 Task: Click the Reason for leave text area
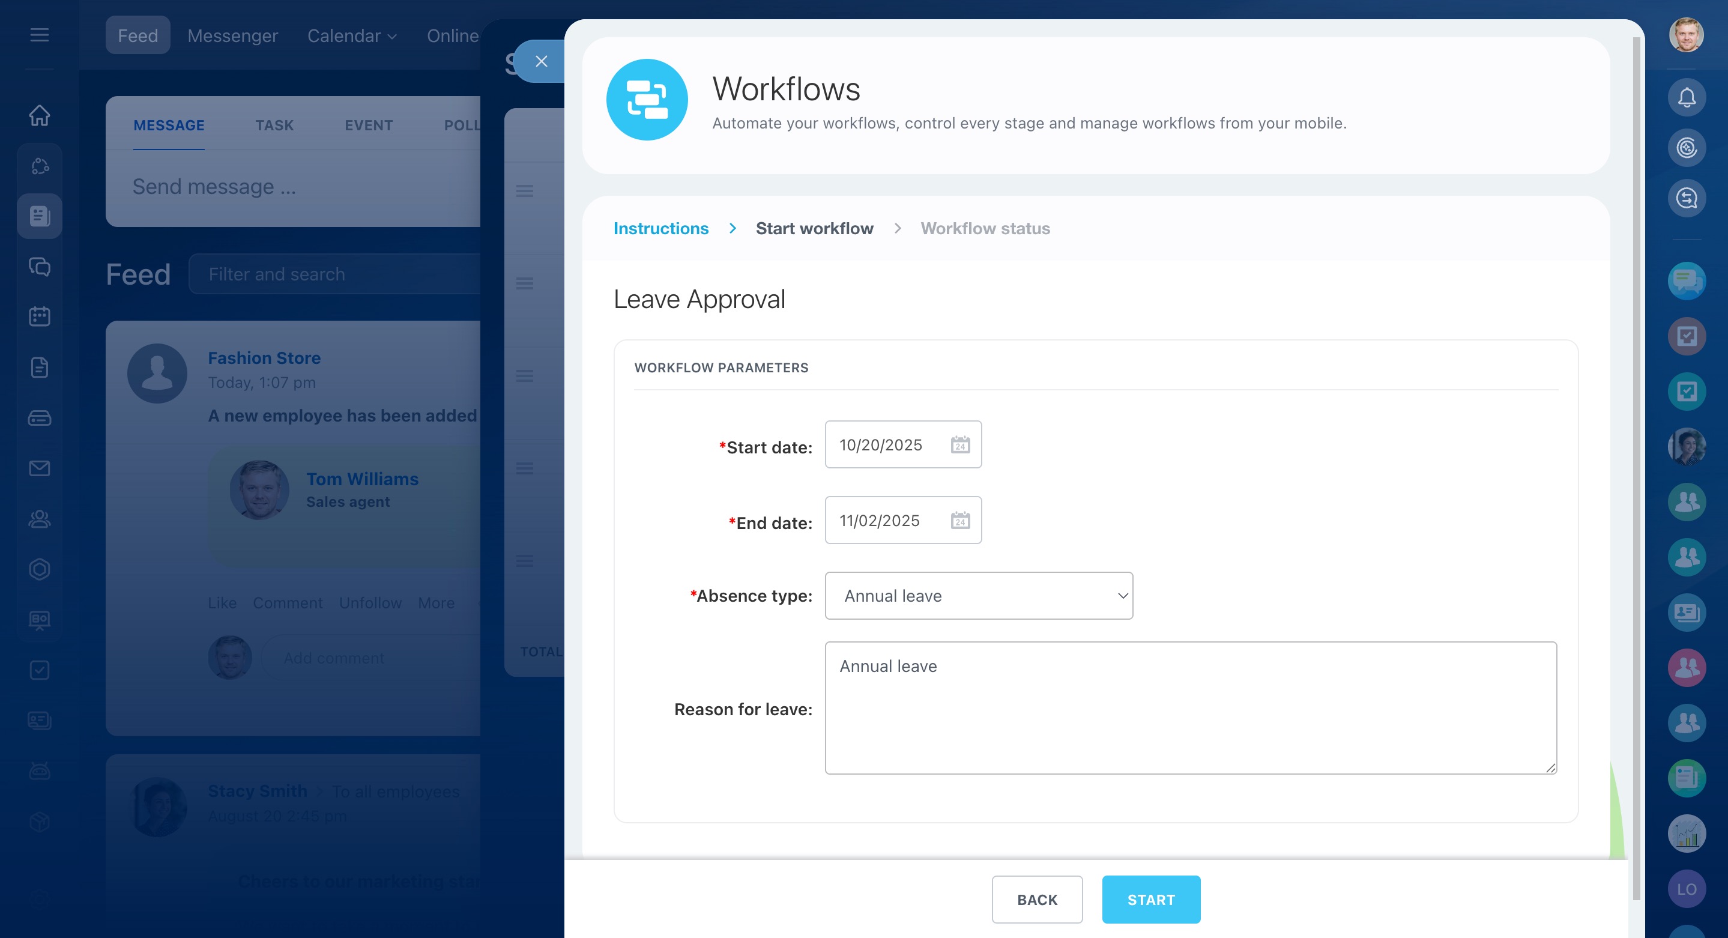pos(1190,708)
